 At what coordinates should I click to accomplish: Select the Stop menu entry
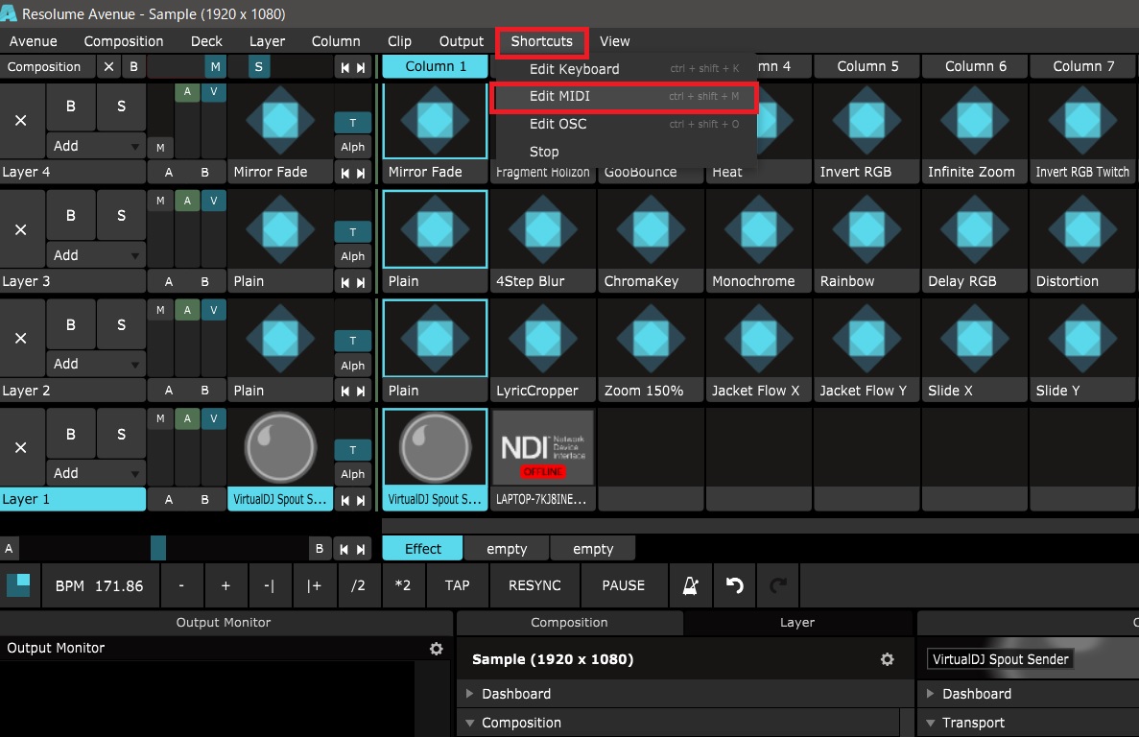point(625,152)
